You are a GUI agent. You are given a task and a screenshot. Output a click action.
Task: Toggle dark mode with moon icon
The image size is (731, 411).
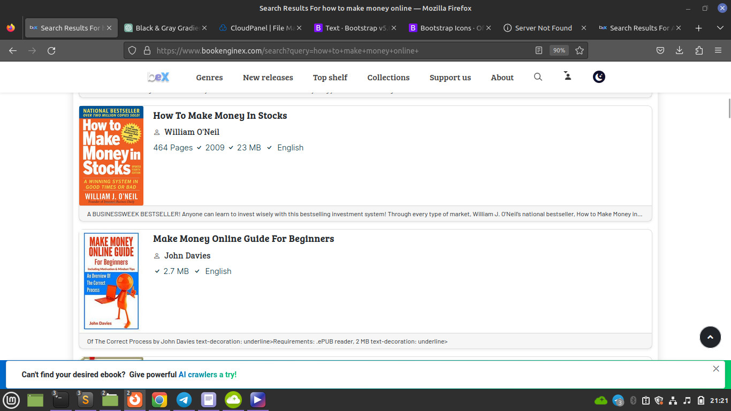point(599,77)
